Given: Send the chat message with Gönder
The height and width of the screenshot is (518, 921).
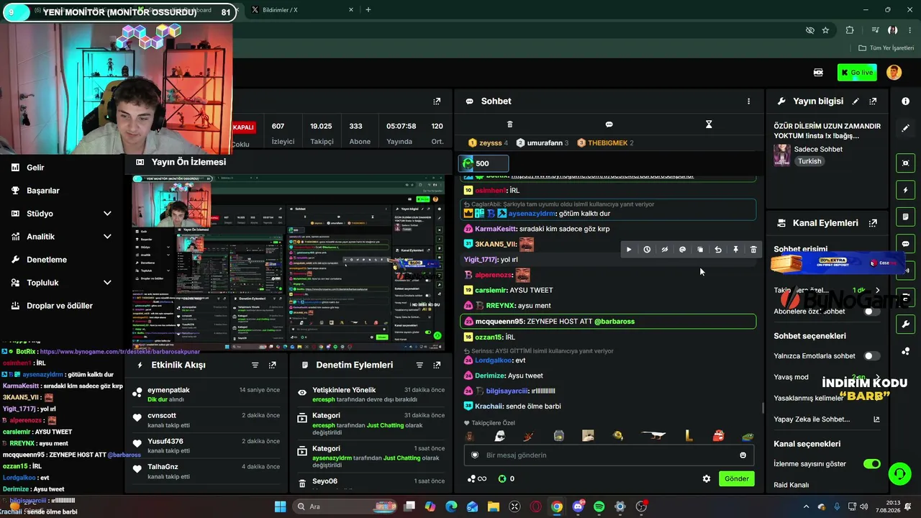Looking at the screenshot, I should [x=737, y=479].
